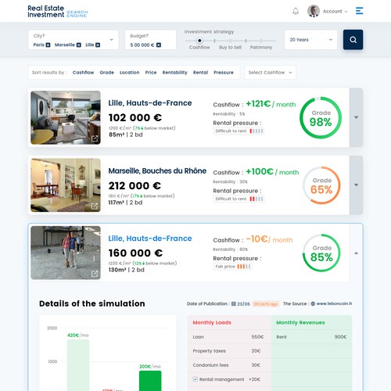Open the Account dropdown
The image size is (391, 391).
point(335,12)
